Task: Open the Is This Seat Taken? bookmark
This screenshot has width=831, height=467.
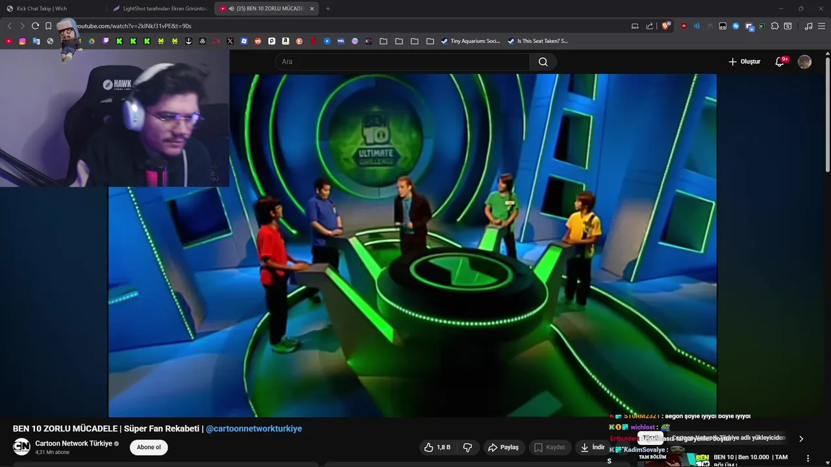Action: [538, 41]
